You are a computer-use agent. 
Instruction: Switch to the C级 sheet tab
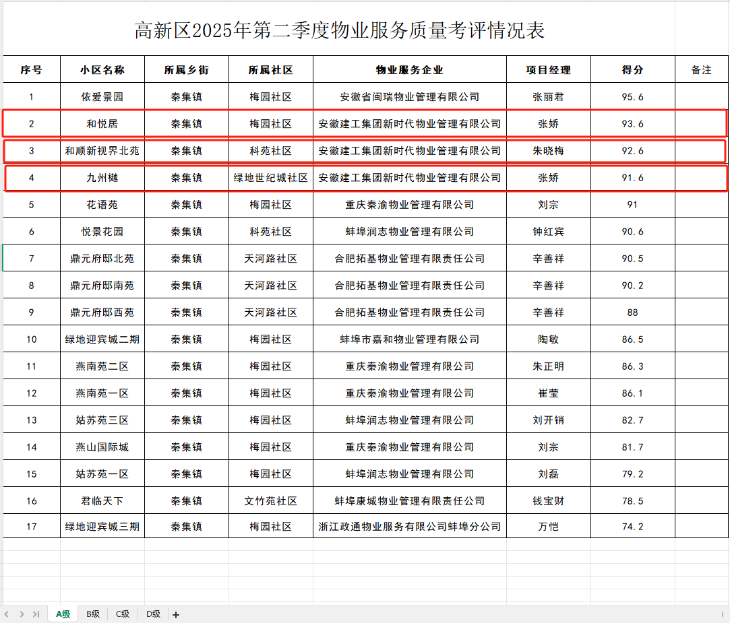122,614
